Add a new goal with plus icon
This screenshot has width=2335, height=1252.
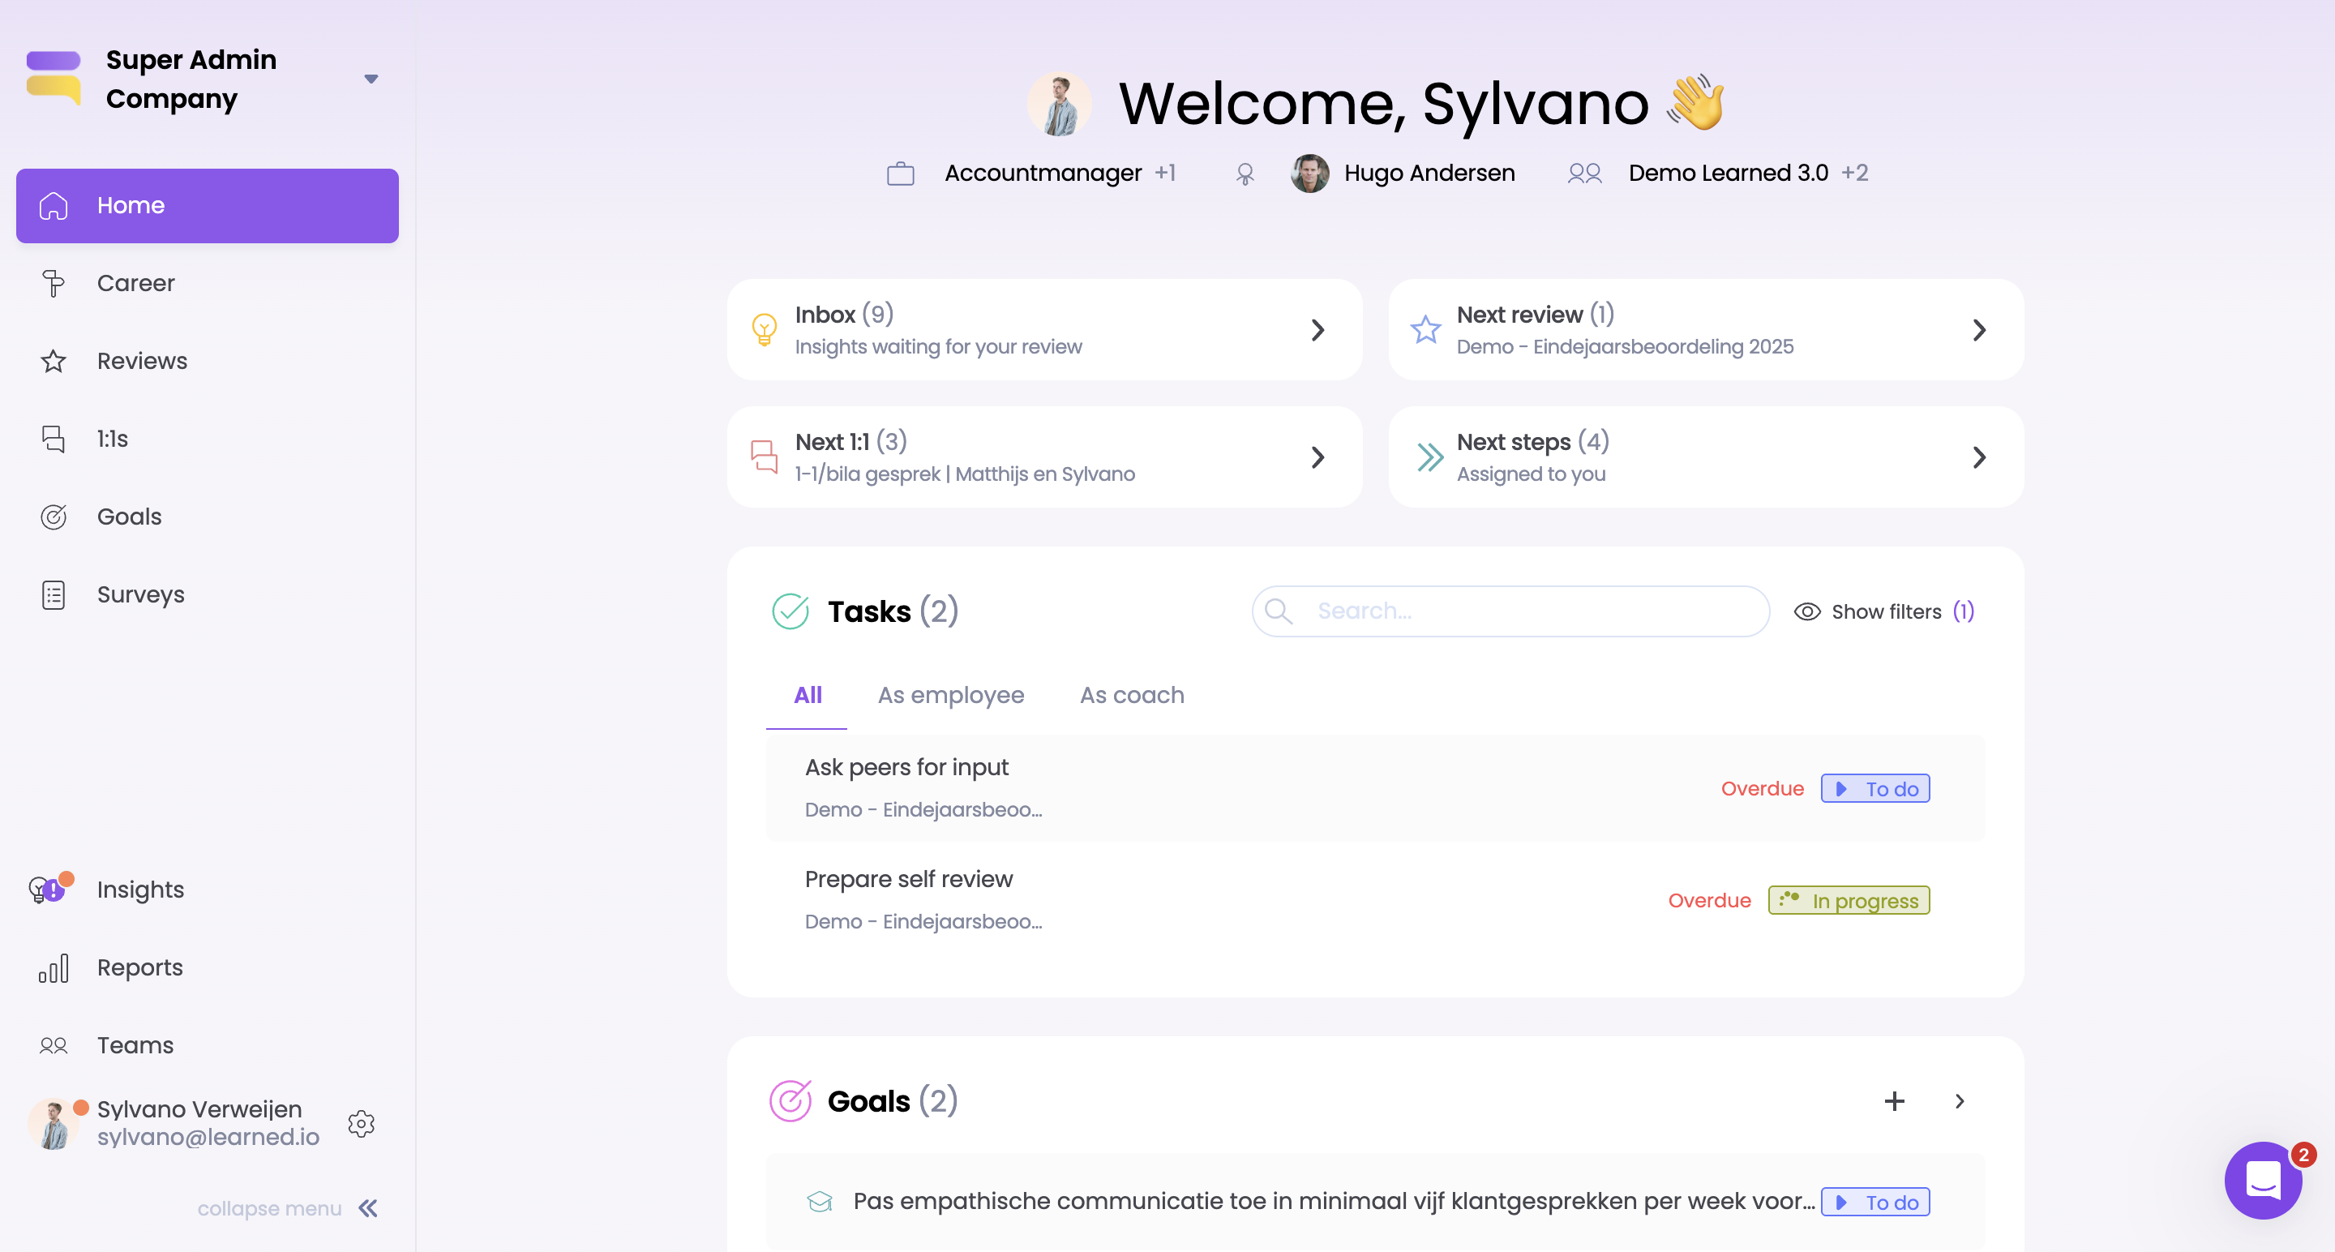(1894, 1100)
